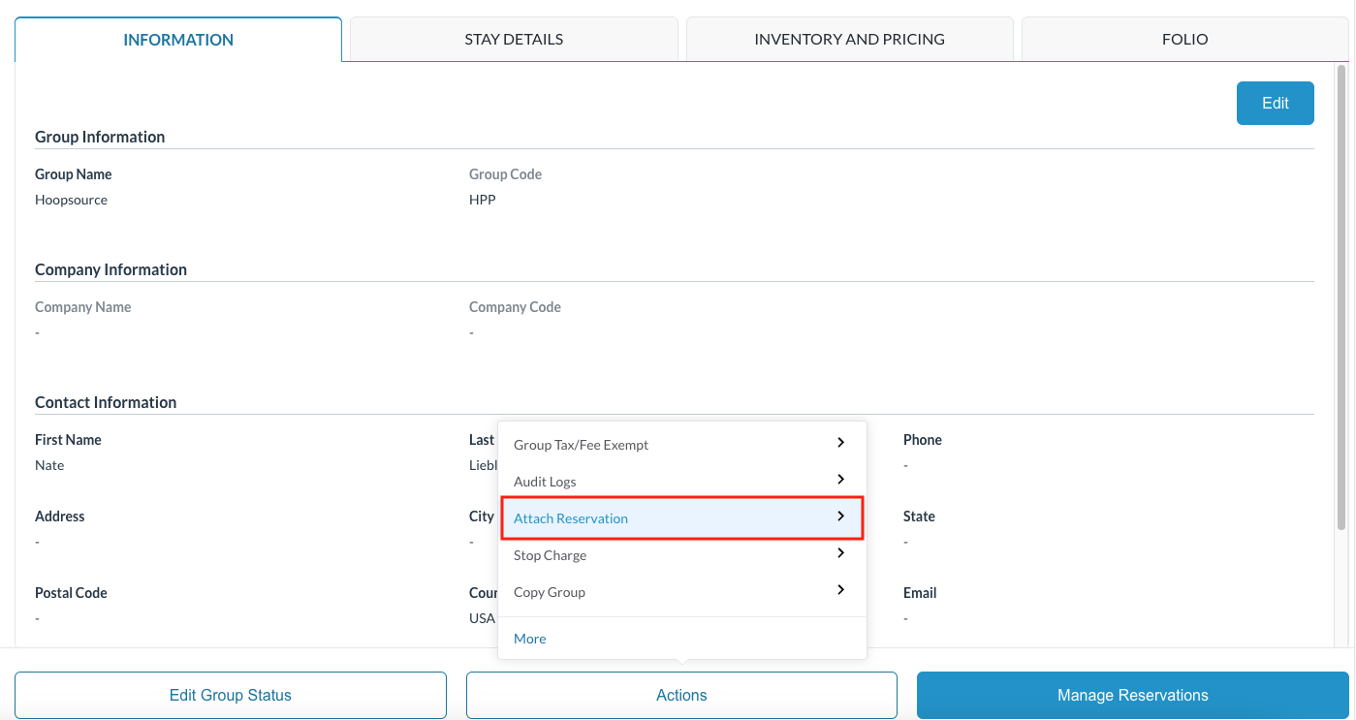Expand the Copy Group arrow icon
The width and height of the screenshot is (1356, 720).
coord(840,590)
